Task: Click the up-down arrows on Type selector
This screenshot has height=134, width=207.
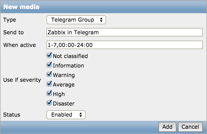Action: (101, 20)
